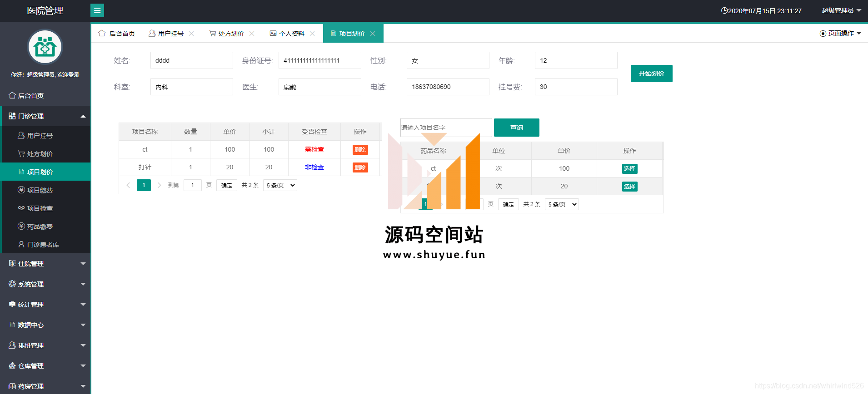Expand the 排班管理 menu

click(x=83, y=345)
